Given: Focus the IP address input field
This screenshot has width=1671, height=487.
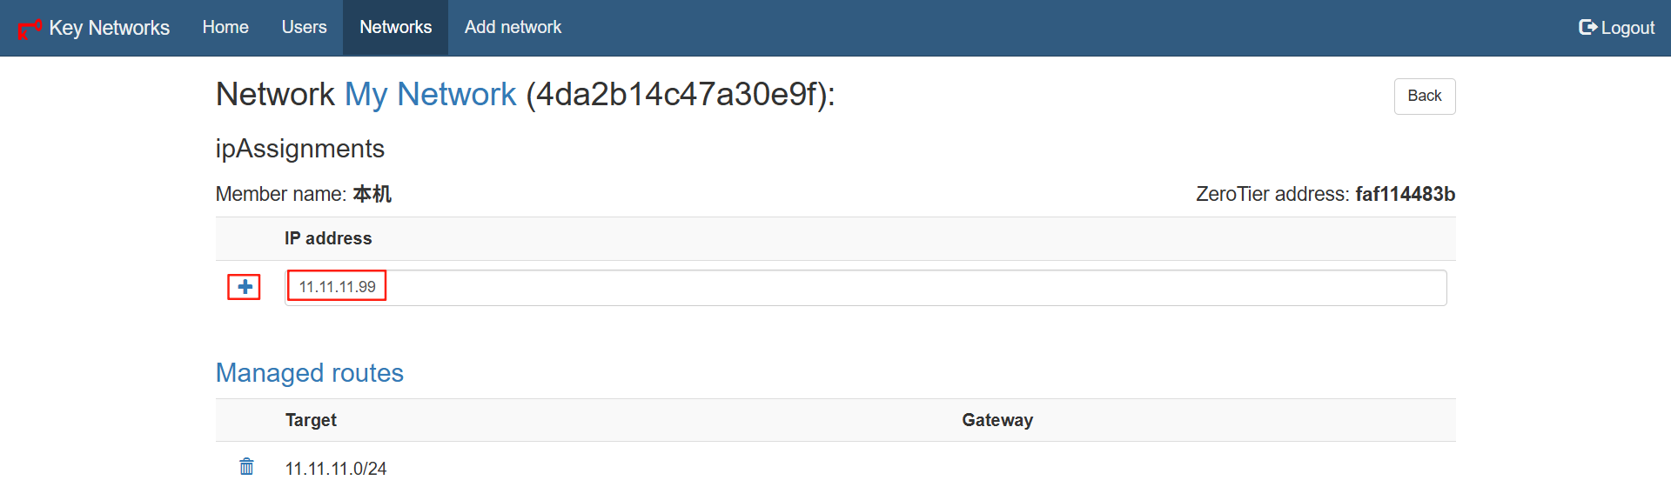Looking at the screenshot, I should point(866,288).
